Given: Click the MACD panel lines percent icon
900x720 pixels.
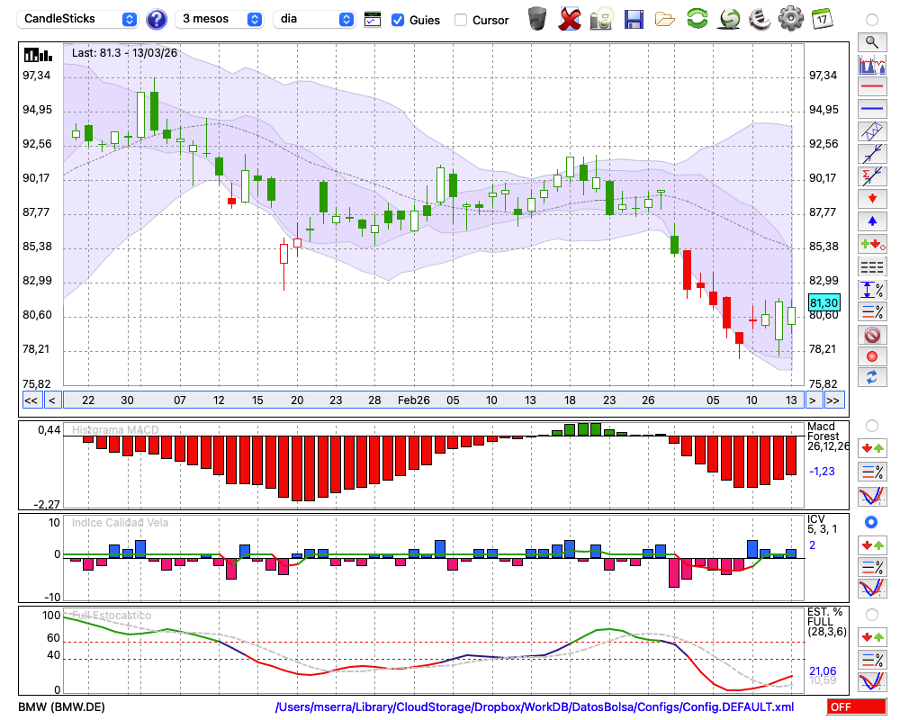Looking at the screenshot, I should pos(872,472).
